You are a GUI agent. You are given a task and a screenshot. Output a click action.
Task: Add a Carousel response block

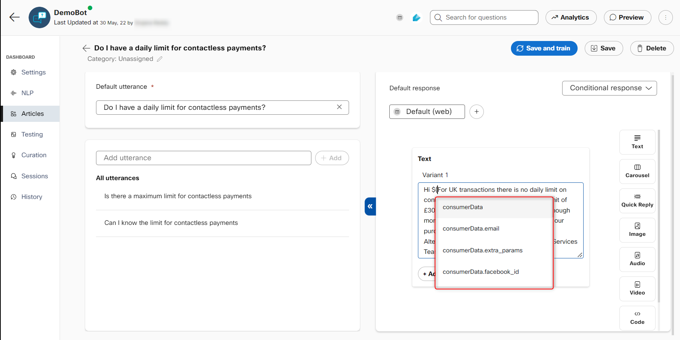[x=637, y=171]
